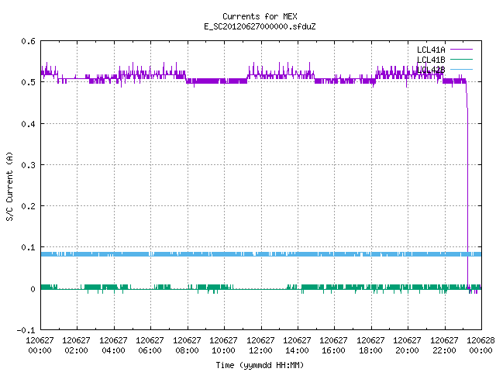The width and height of the screenshot is (496, 372).
Task: Click the x-axis tick 120628 00:00
Action: pyautogui.click(x=480, y=345)
